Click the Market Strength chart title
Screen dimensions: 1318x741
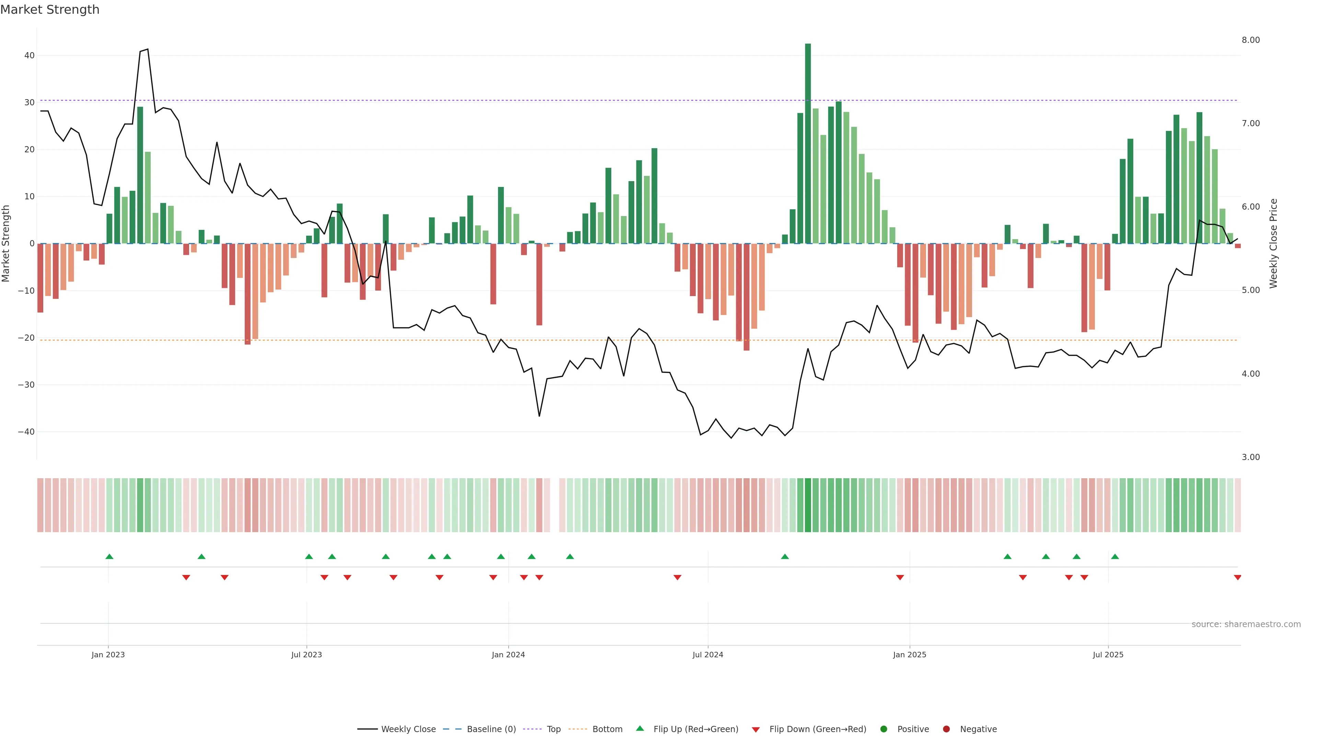[50, 10]
